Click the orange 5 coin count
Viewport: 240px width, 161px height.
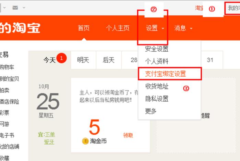click(94, 127)
